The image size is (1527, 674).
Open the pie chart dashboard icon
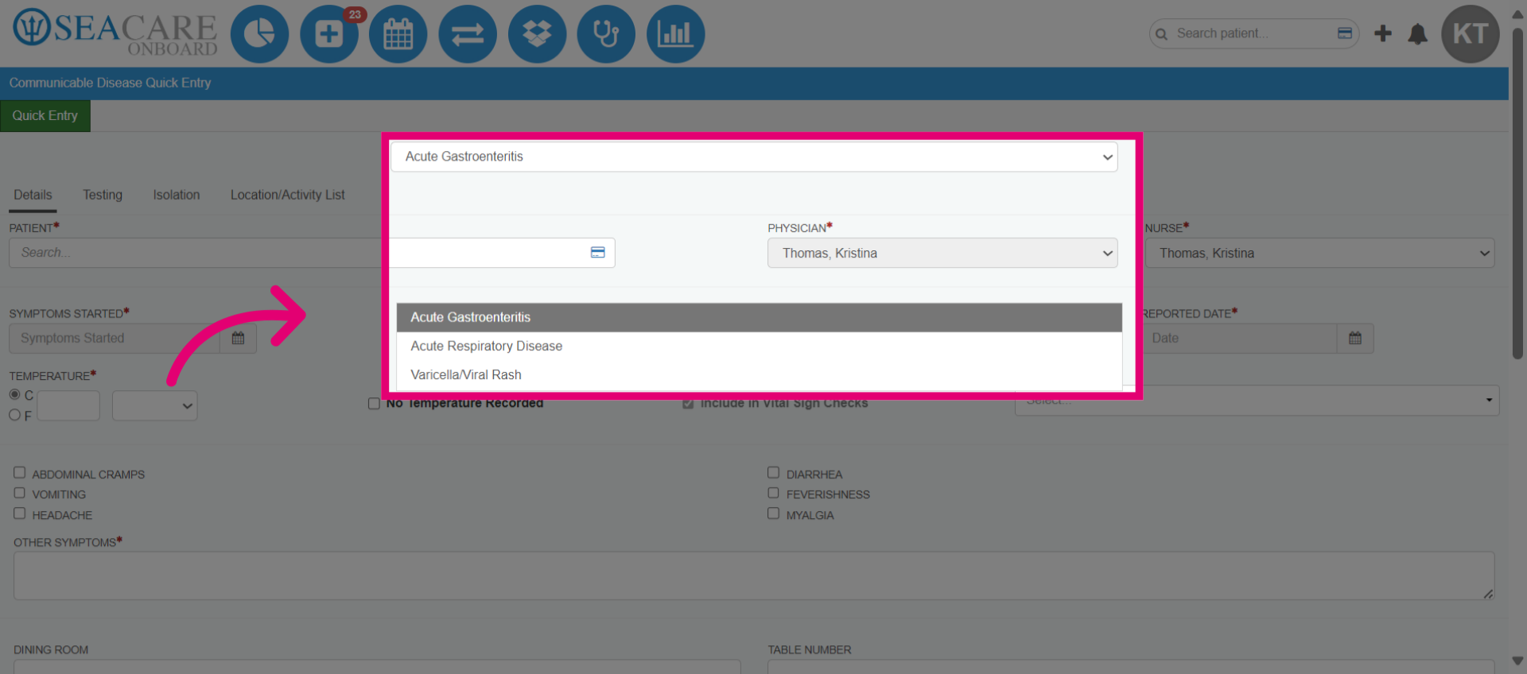pyautogui.click(x=259, y=34)
